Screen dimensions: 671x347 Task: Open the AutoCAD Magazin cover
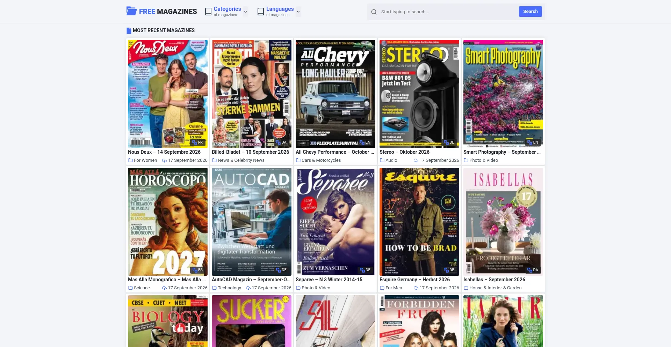[x=252, y=222]
